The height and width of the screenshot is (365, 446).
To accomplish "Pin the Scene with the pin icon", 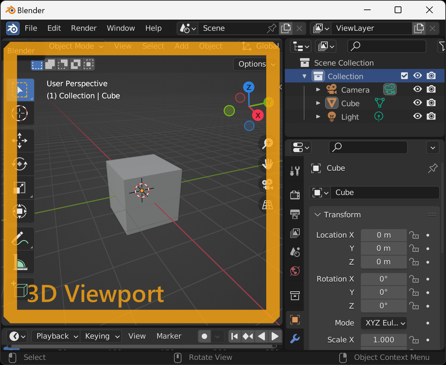I will 271,28.
